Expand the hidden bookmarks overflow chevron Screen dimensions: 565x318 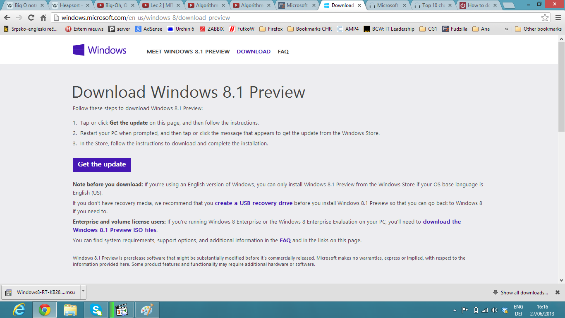coord(507,29)
